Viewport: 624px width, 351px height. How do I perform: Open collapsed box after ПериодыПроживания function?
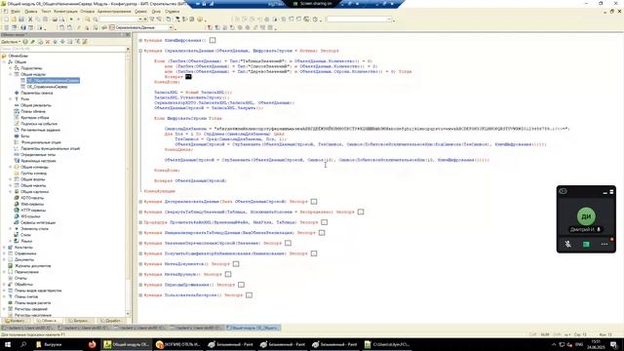[241, 285]
